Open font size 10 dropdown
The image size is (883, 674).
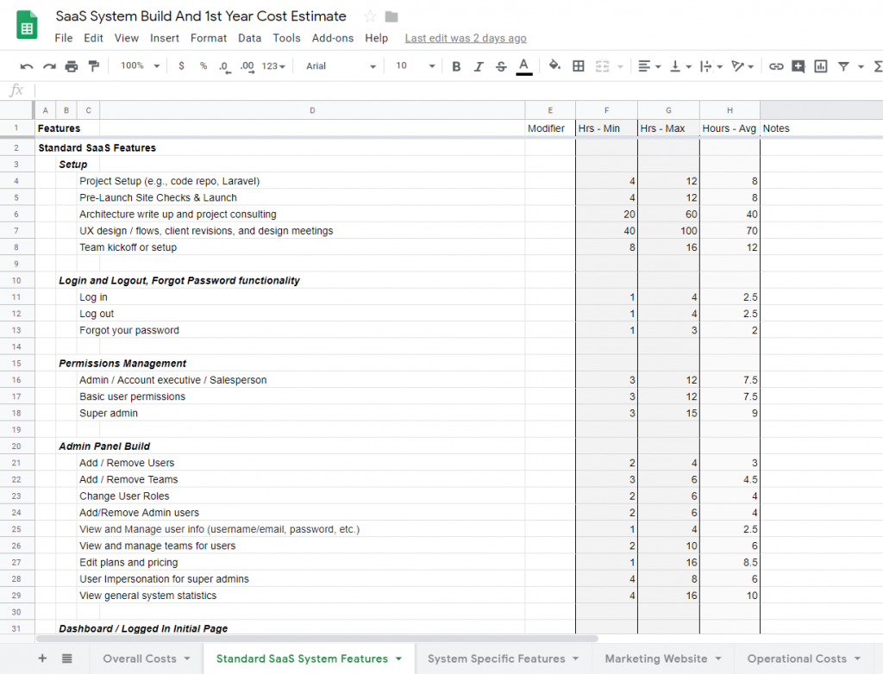[x=415, y=66]
